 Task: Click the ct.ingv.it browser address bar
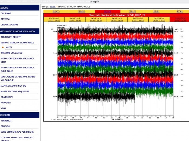point(94,2)
